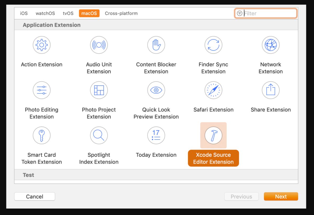The height and width of the screenshot is (215, 314).
Task: Pick the Quick Look Preview eye icon
Action: pos(156,90)
